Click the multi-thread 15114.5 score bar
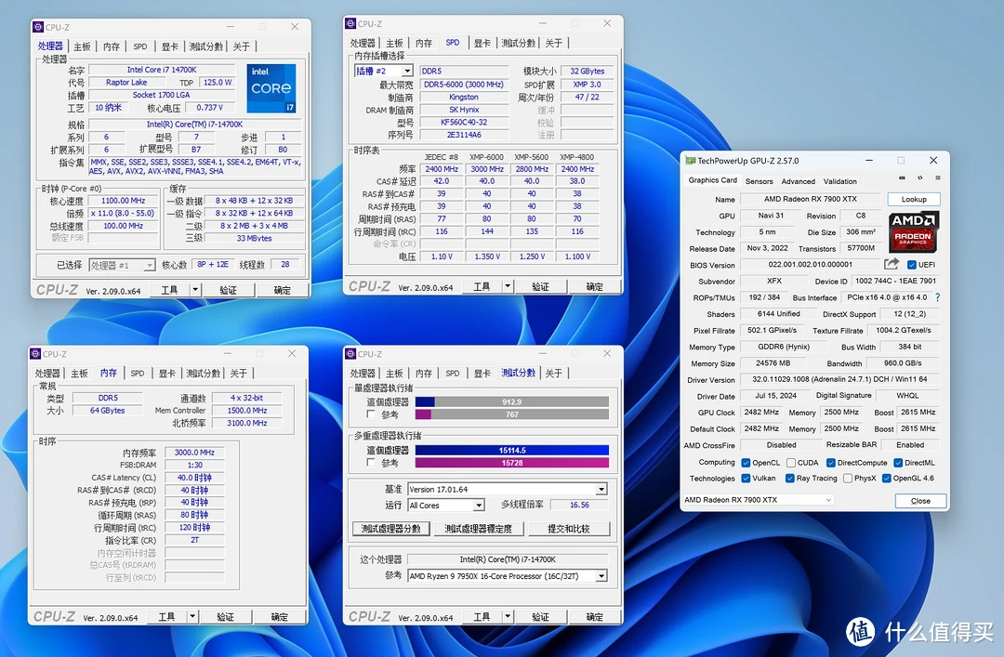 [x=511, y=450]
